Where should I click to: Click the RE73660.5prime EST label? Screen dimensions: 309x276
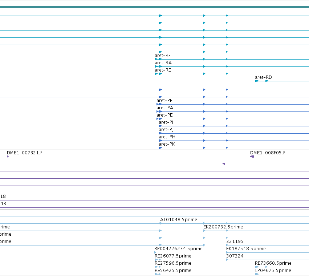tap(273, 263)
